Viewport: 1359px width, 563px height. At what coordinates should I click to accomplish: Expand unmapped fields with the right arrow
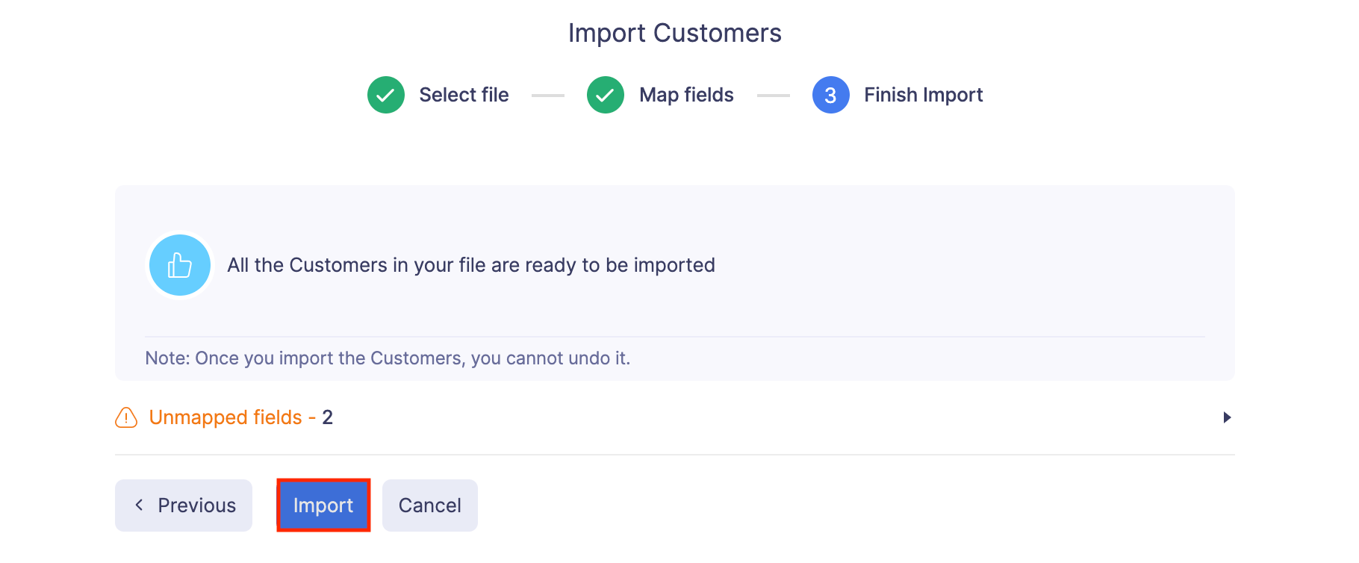click(1226, 417)
